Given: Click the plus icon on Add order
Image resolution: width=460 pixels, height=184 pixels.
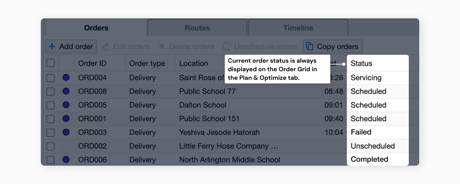Looking at the screenshot, I should [52, 46].
